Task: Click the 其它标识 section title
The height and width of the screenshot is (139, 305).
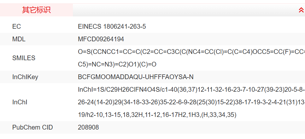Action: (36, 10)
